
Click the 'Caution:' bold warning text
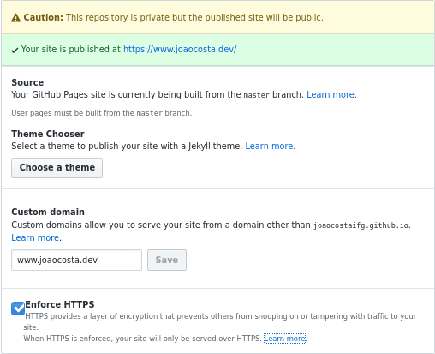[43, 17]
